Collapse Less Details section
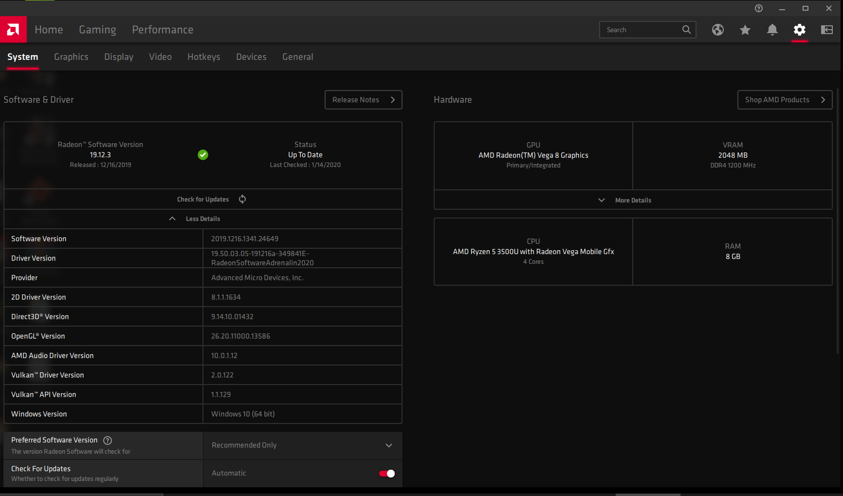This screenshot has width=843, height=496. click(x=203, y=219)
